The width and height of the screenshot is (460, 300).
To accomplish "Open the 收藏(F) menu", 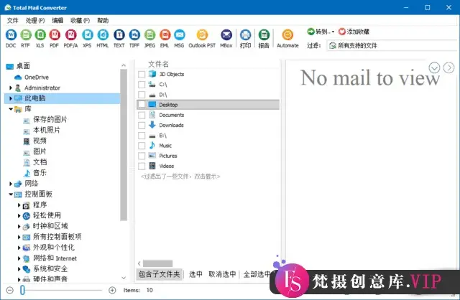I will pos(80,21).
